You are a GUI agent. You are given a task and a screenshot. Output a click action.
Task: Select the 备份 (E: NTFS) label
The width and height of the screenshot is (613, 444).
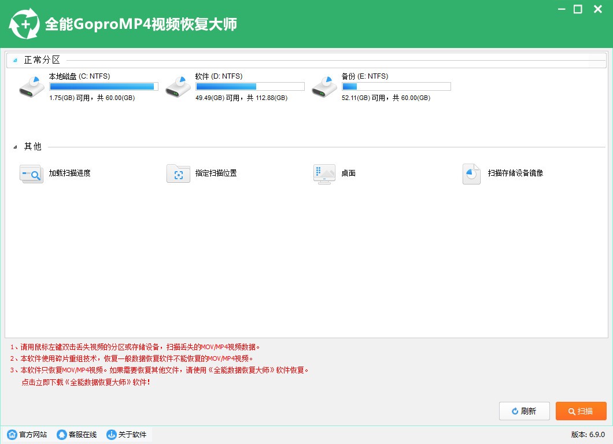click(365, 76)
